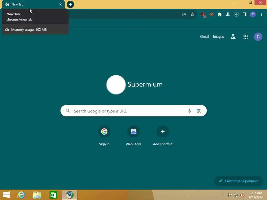Open Gmail link
Viewport: 267px width, 200px height.
click(204, 36)
